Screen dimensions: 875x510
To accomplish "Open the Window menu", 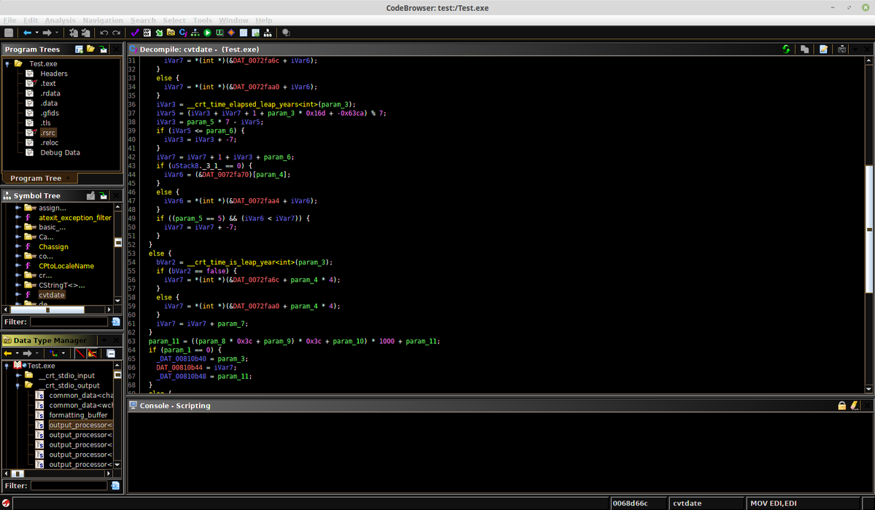I will coord(233,20).
